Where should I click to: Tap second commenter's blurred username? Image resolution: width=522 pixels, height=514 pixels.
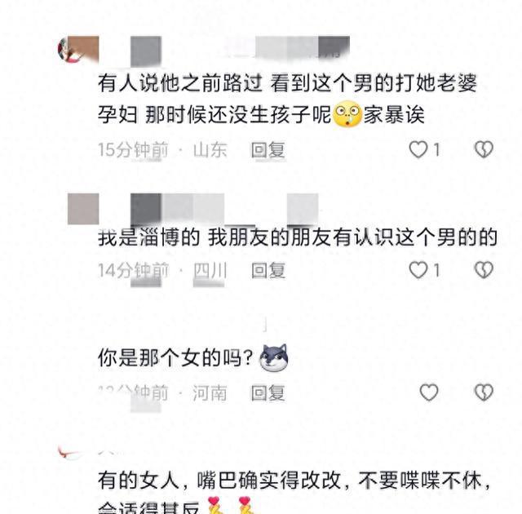[x=224, y=209]
